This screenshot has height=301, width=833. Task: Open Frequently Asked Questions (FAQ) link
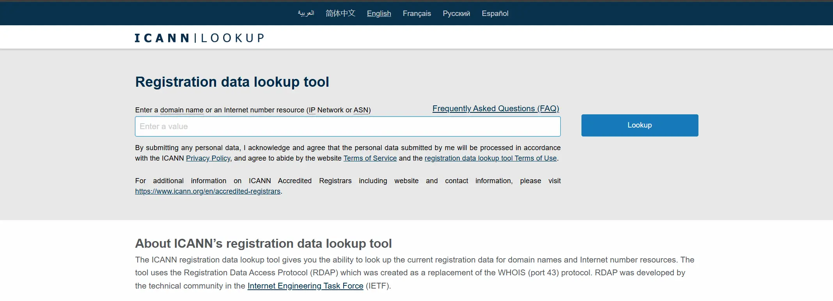(x=496, y=108)
